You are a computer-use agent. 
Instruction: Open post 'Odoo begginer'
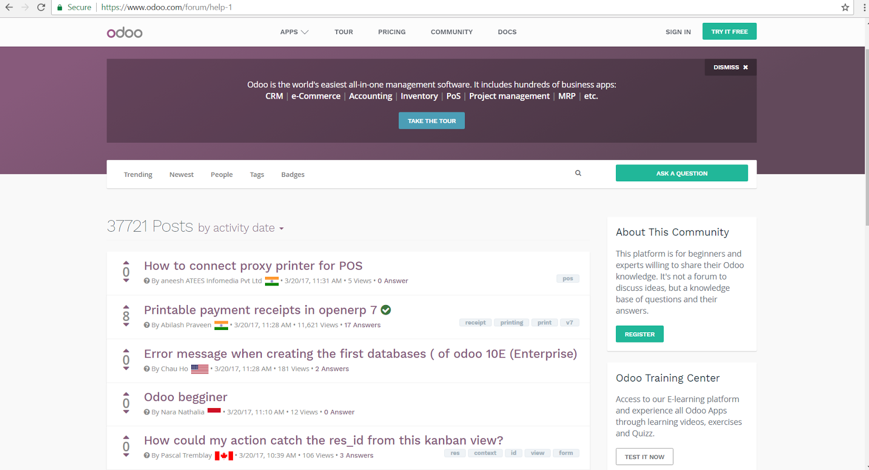pos(186,397)
